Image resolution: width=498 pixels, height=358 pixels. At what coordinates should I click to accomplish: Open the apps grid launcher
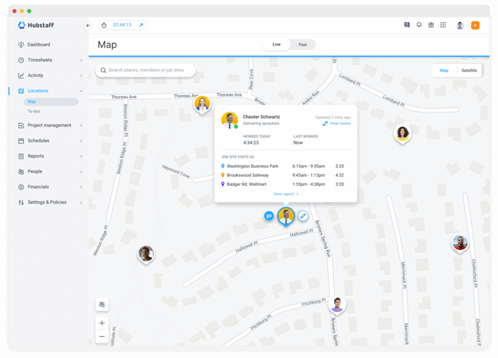[x=443, y=25]
